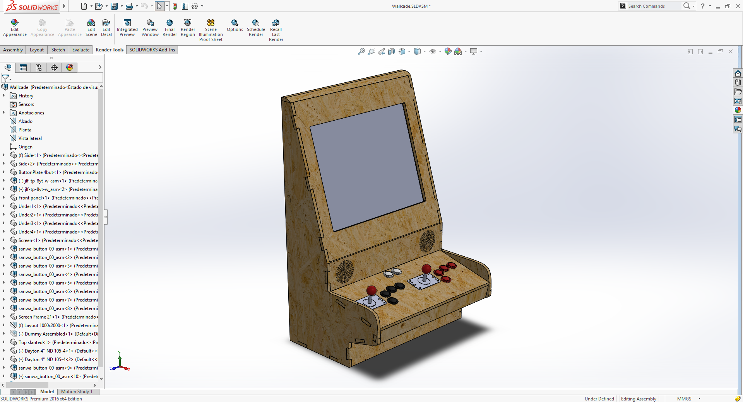Viewport: 743px width, 402px height.
Task: Switch to Layout tab
Action: 37,50
